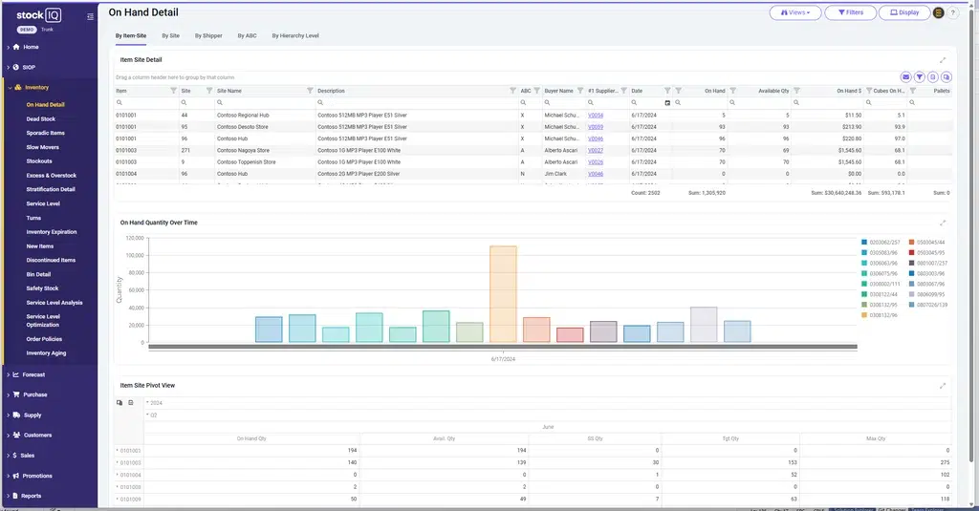This screenshot has height=511, width=979.
Task: Open the Views dropdown
Action: [794, 12]
